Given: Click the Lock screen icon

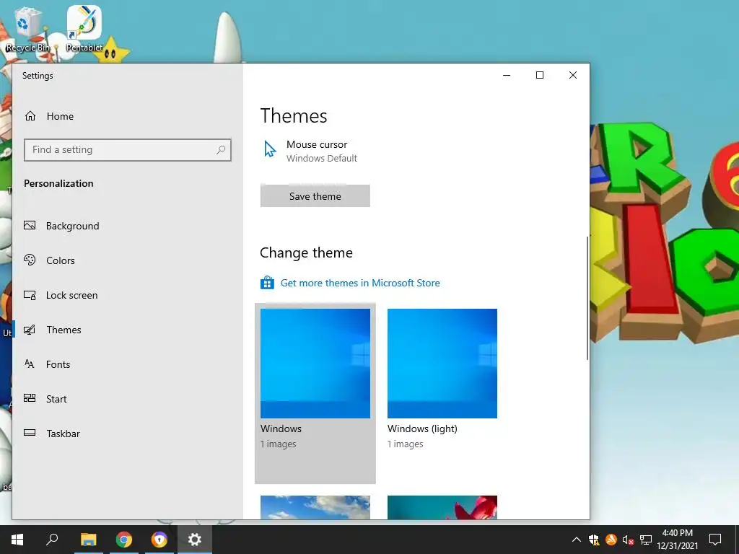Looking at the screenshot, I should [x=30, y=295].
